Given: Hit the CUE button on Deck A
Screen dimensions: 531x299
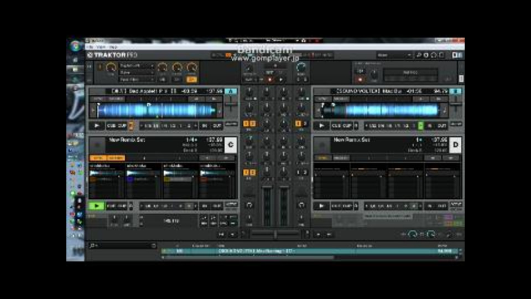Looking at the screenshot, I should click(x=111, y=126).
